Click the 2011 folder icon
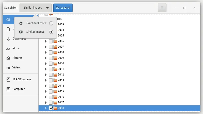Screen dimensions: 203x114 55,69
